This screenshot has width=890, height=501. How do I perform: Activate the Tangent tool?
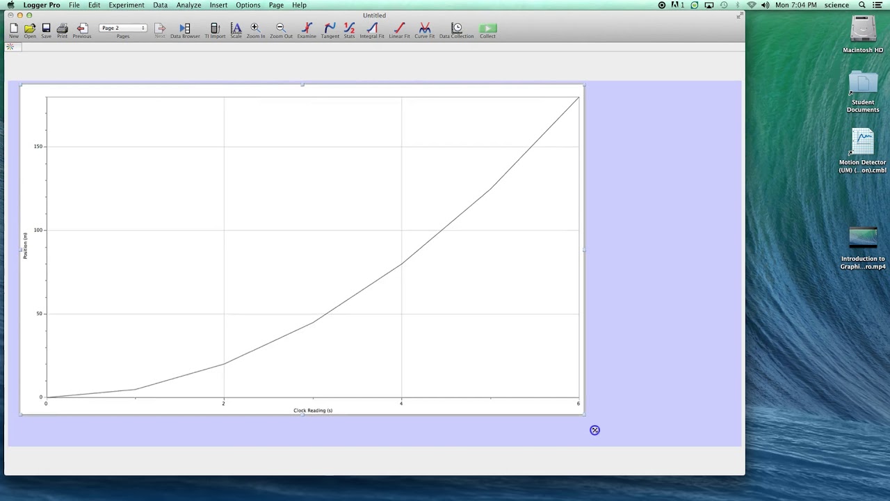[330, 29]
